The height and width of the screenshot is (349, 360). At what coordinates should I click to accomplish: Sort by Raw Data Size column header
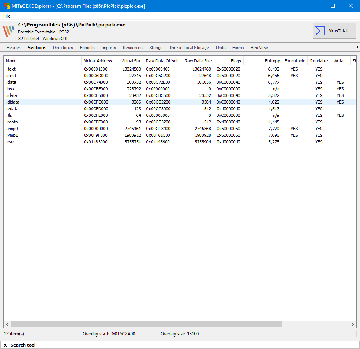click(x=198, y=61)
